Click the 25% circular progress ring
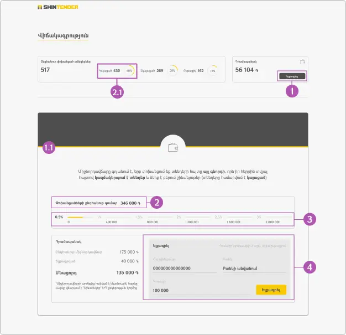The width and height of the screenshot is (346, 335). point(172,71)
